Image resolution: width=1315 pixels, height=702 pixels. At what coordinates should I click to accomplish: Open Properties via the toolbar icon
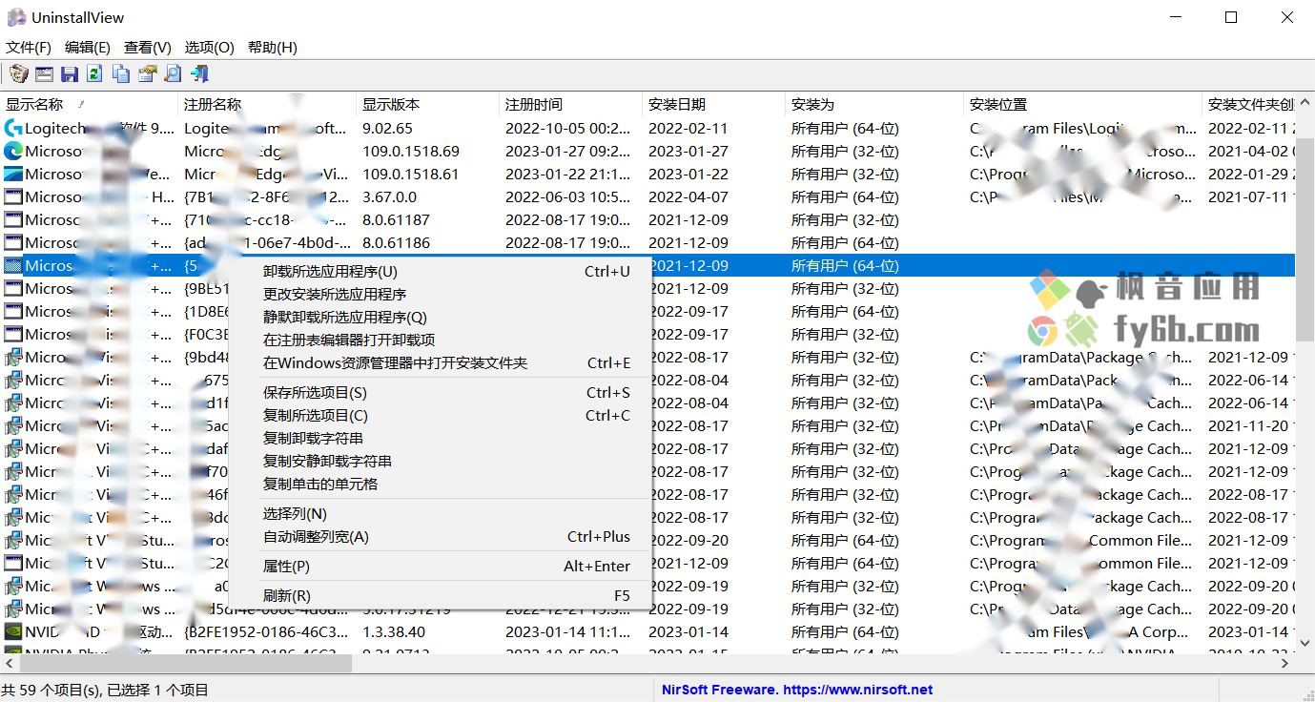[x=147, y=73]
